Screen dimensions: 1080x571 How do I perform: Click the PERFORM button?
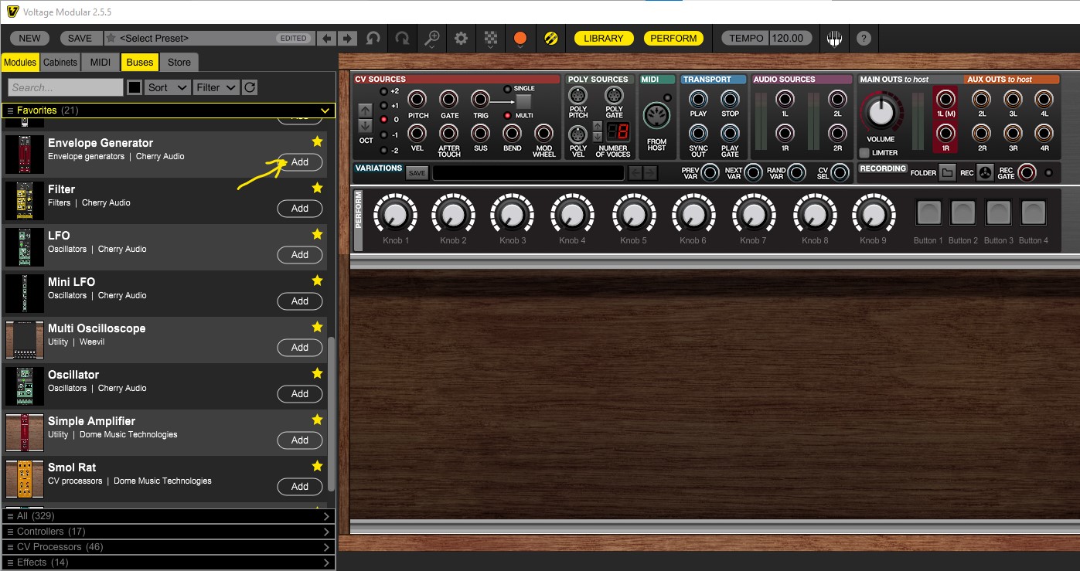pyautogui.click(x=673, y=38)
